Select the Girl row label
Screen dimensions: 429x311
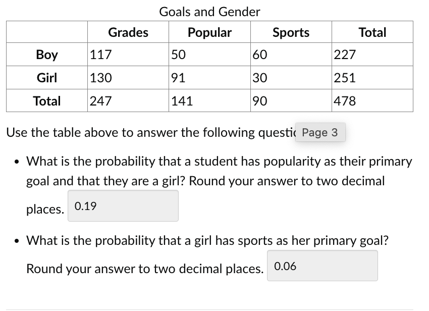click(46, 78)
